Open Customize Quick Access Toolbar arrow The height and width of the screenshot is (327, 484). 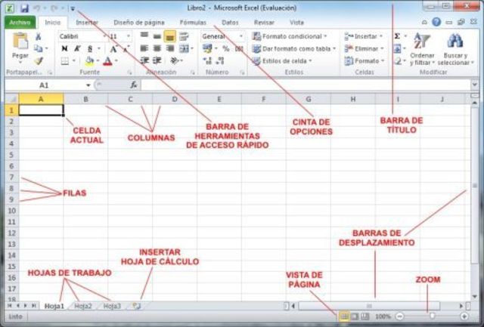pos(73,8)
